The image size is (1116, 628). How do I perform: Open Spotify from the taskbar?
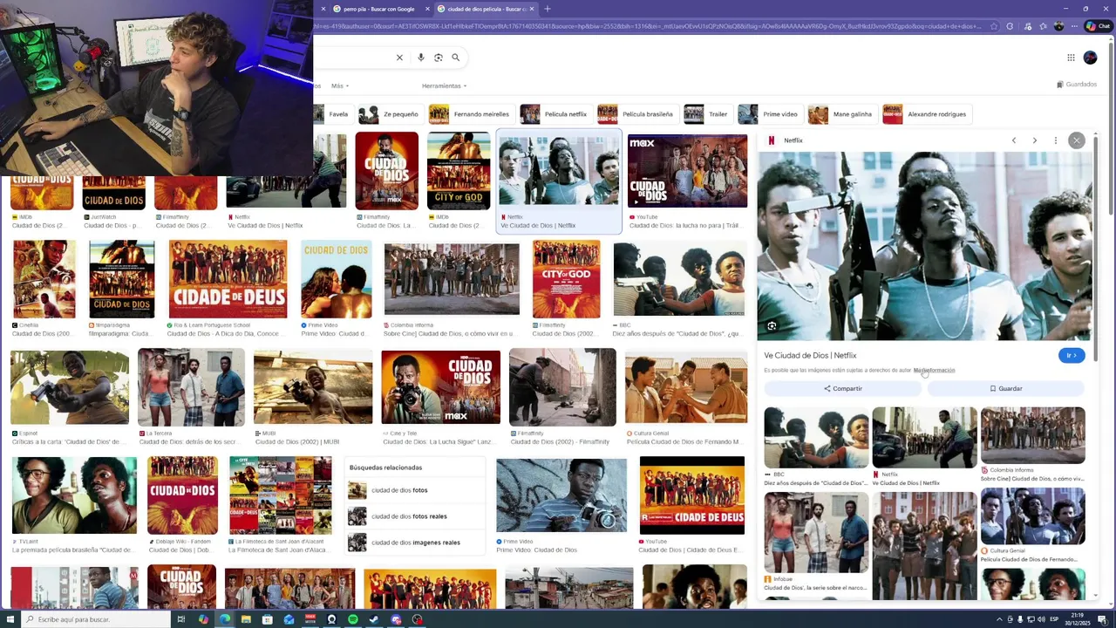353,619
